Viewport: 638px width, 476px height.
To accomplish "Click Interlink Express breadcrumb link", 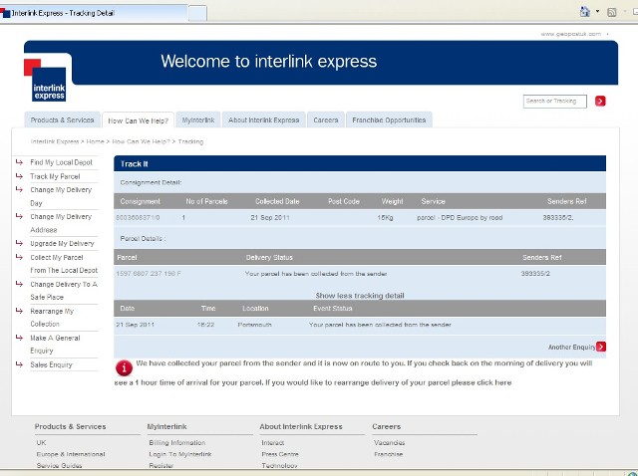I will pos(55,141).
